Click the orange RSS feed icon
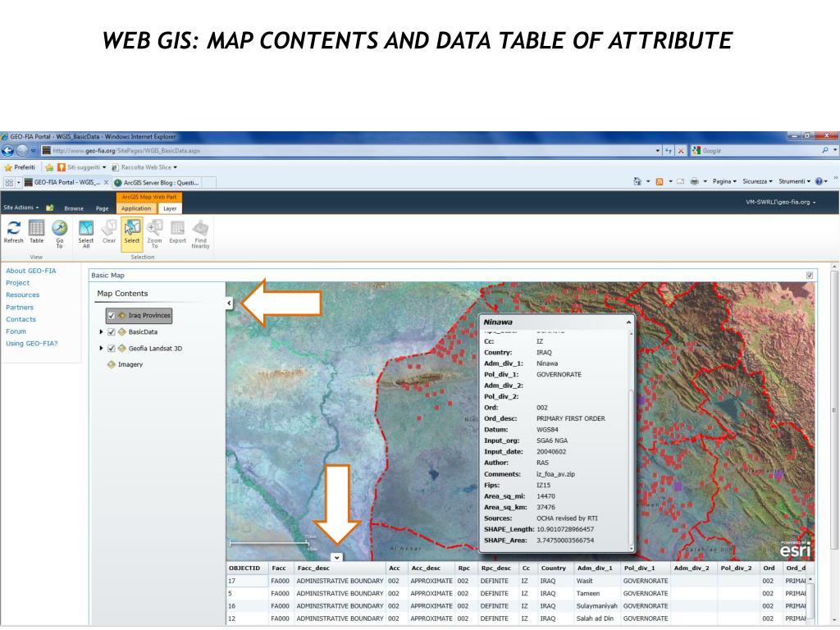 [660, 181]
